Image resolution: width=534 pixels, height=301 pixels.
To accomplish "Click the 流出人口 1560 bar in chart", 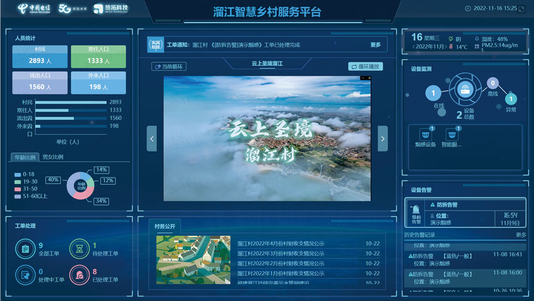I will (54, 118).
